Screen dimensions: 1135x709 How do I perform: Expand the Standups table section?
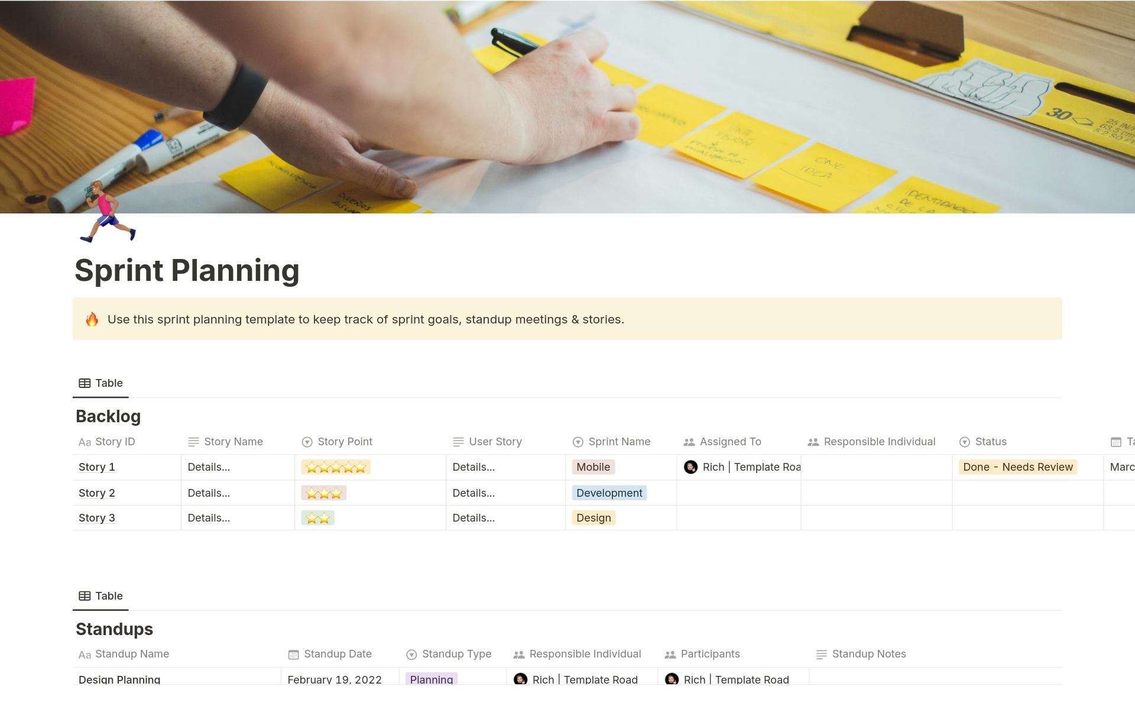pos(114,628)
